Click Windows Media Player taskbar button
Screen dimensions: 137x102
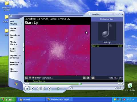click(x=59, y=99)
